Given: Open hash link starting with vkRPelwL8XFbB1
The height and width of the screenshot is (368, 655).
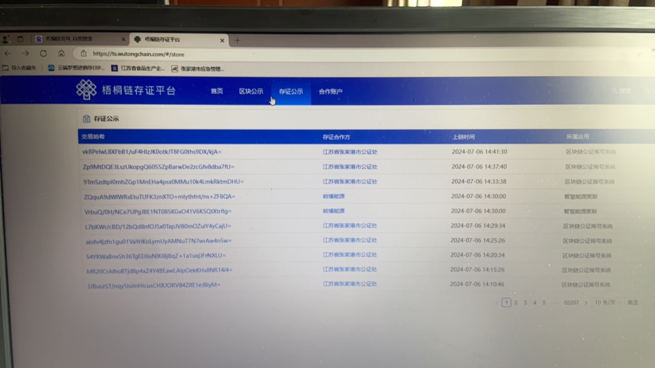Looking at the screenshot, I should point(151,152).
